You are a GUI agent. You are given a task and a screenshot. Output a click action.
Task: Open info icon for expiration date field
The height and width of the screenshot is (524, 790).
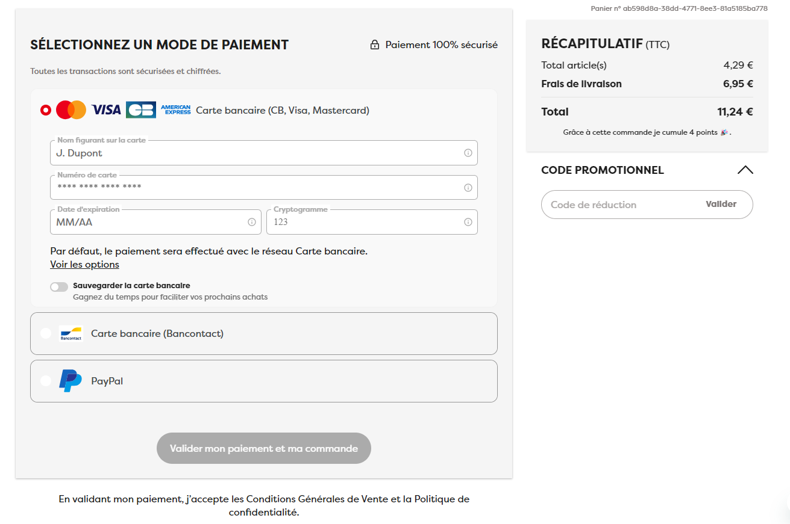tap(252, 222)
